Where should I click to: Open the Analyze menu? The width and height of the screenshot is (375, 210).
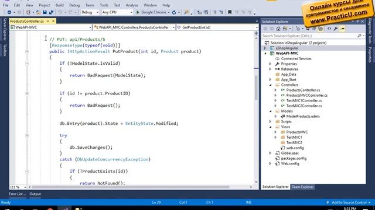132,5
